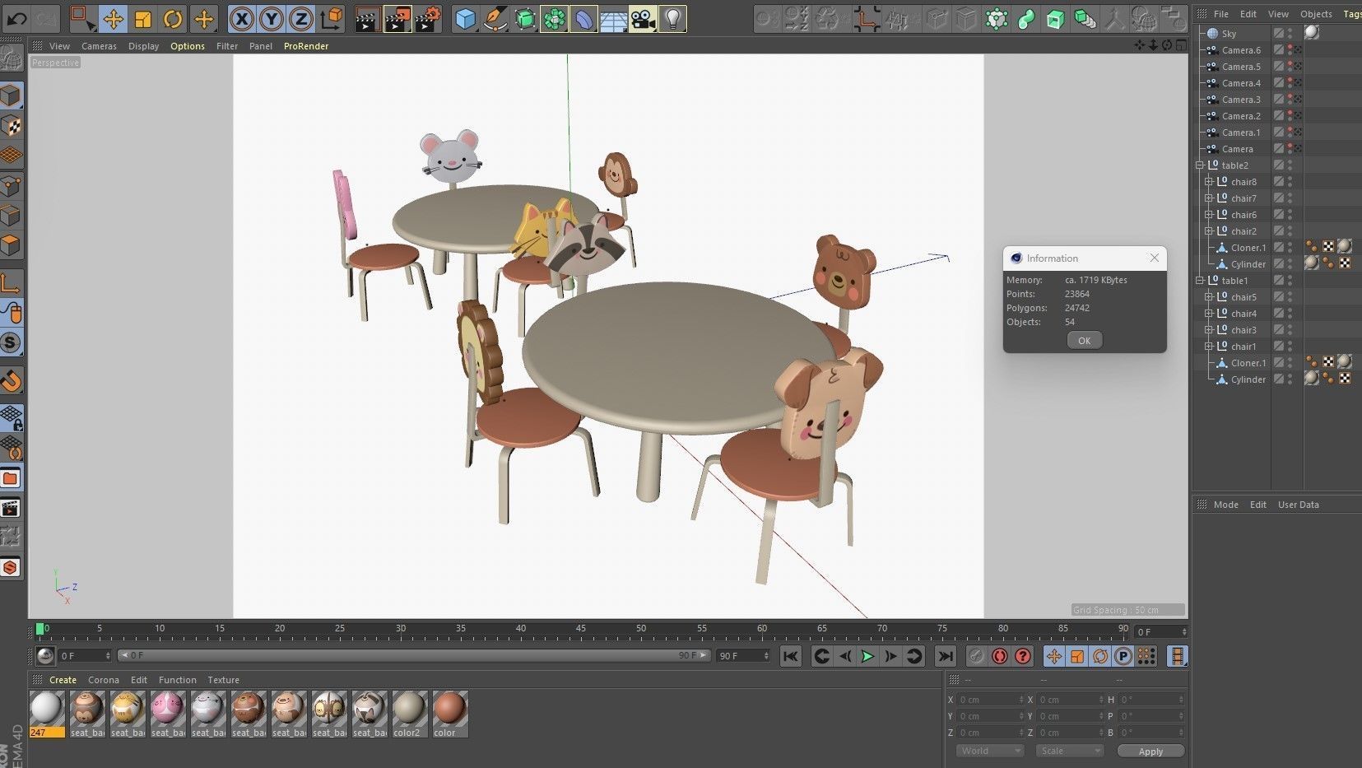Expand chair3 in the object tree
Screen dimensions: 1362x768
1208,330
